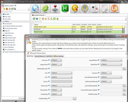Open the General Settings tab
Image resolution: width=128 pixels, height=102 pixels.
(36, 9)
